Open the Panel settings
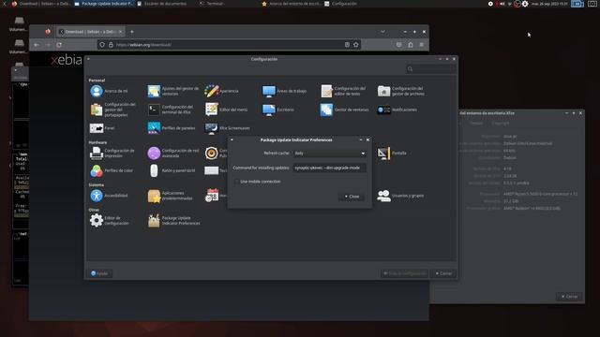Image resolution: width=600 pixels, height=337 pixels. 102,128
